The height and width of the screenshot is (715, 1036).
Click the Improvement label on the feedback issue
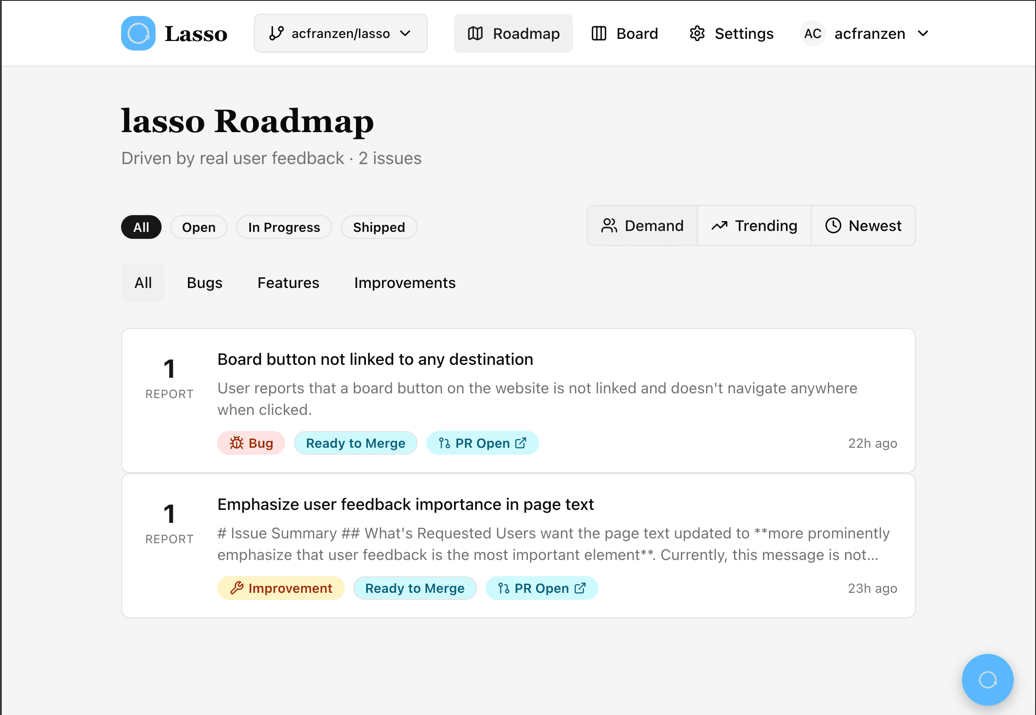tap(281, 588)
